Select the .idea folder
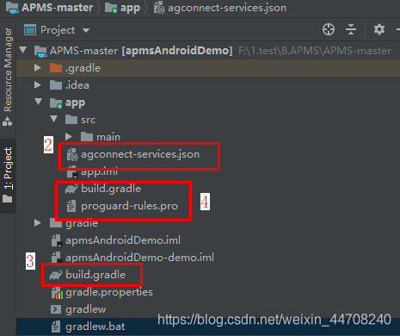This screenshot has height=336, width=400. coord(208,85)
